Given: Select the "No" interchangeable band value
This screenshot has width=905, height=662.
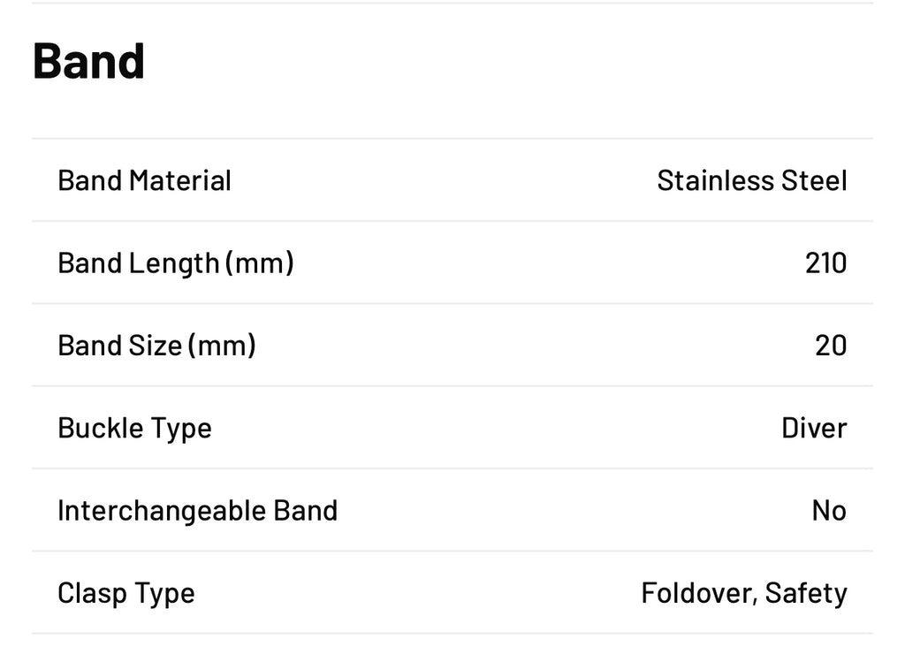Looking at the screenshot, I should click(829, 511).
